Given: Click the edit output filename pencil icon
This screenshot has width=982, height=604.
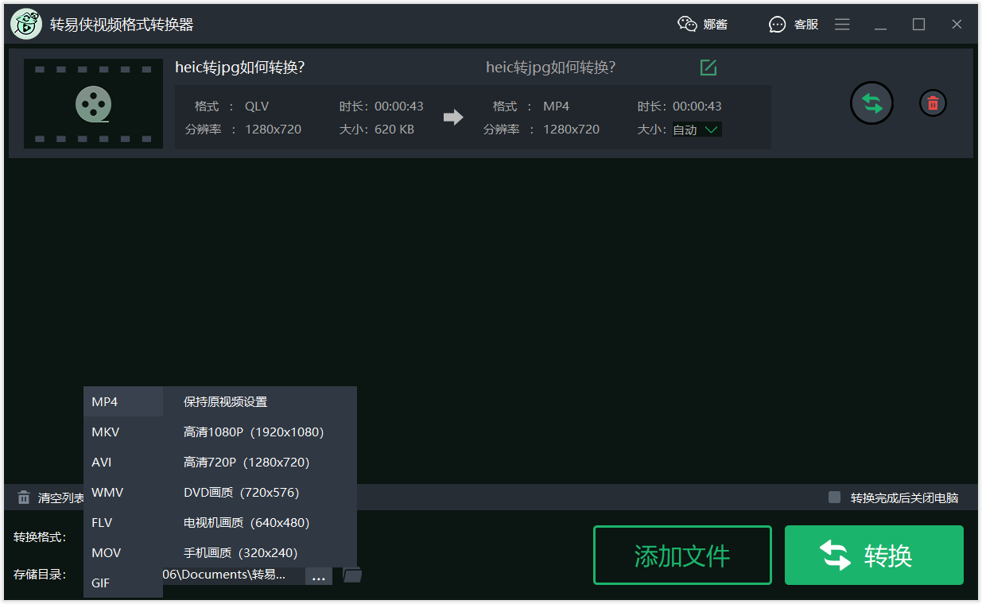Looking at the screenshot, I should 708,68.
